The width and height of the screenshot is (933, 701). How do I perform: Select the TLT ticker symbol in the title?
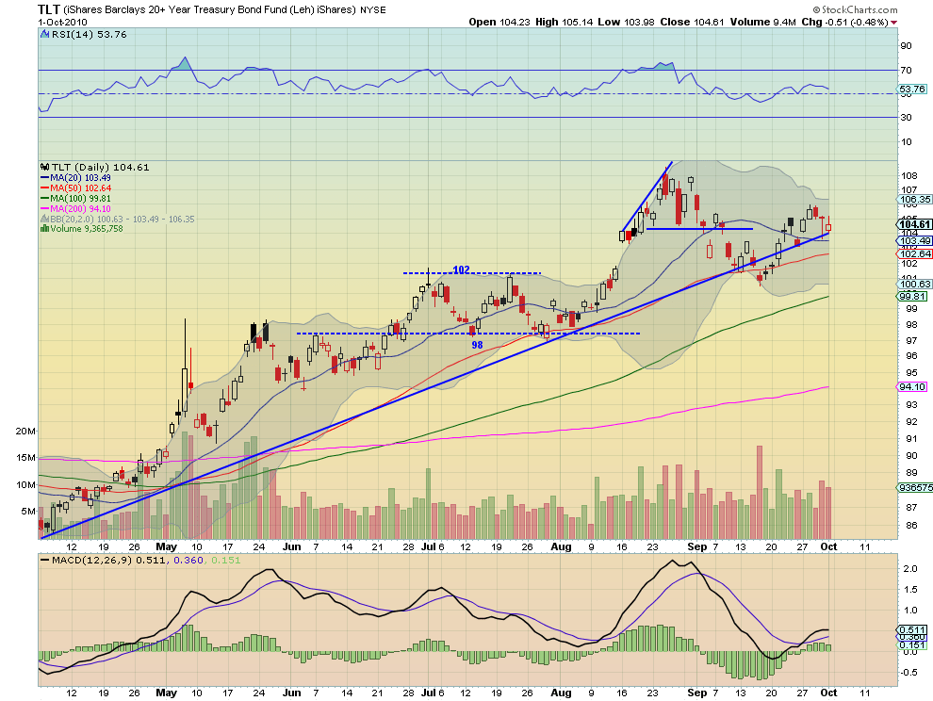point(49,9)
